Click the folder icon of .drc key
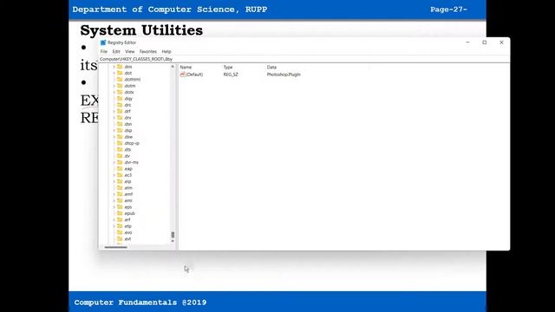555x312 pixels. [120, 105]
